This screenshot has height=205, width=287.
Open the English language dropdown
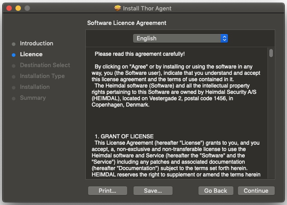tap(180, 39)
